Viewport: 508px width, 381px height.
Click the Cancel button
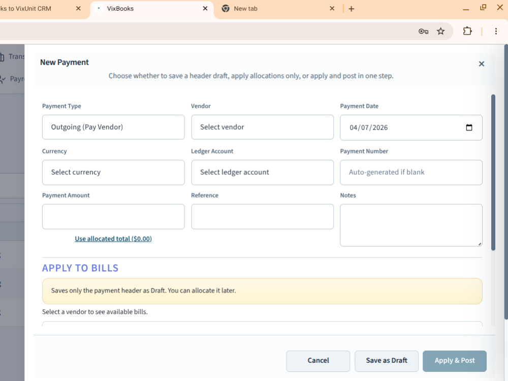pos(318,361)
